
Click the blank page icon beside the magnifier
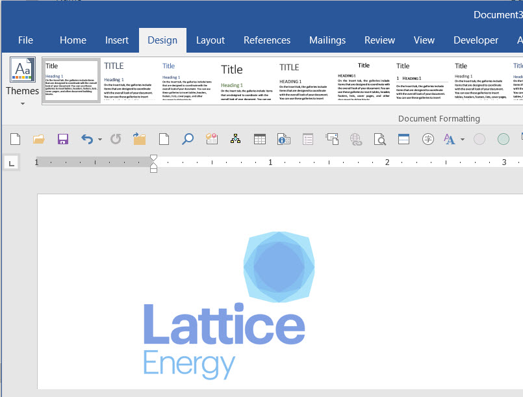(x=164, y=139)
